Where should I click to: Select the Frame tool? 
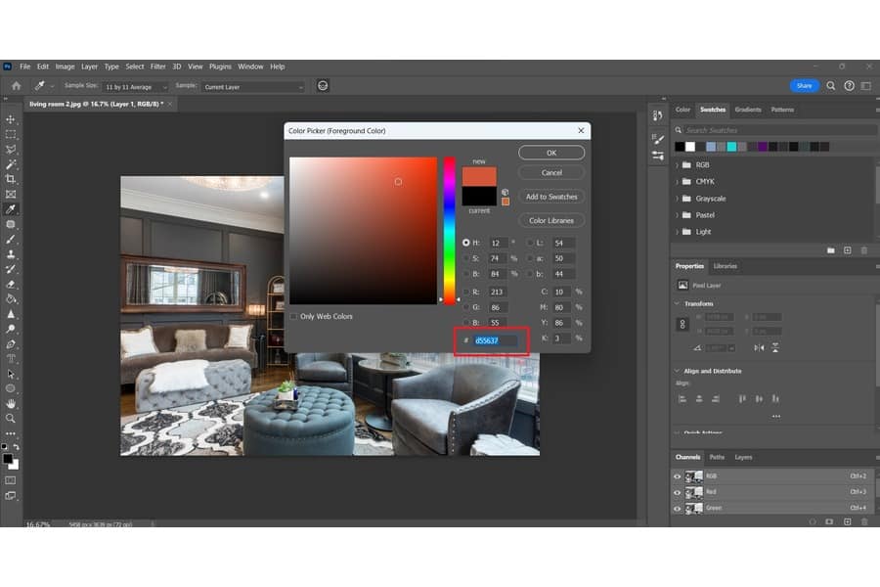tap(11, 195)
